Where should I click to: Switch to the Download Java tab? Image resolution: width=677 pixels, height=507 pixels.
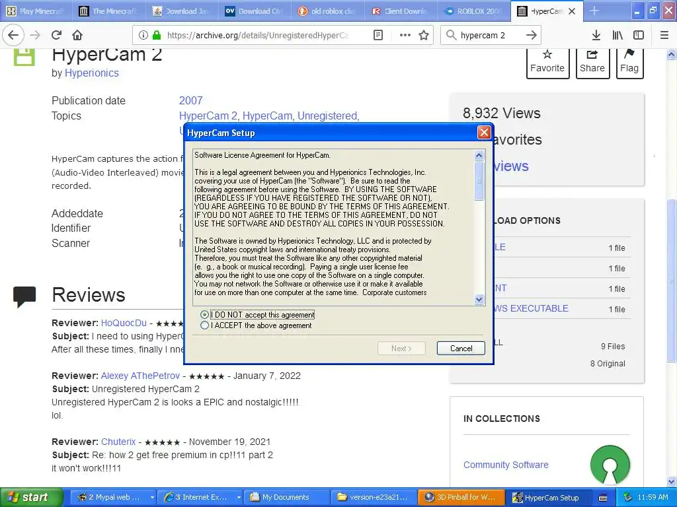(x=181, y=11)
